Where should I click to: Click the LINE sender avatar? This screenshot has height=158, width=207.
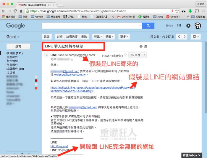pyautogui.click(x=47, y=55)
